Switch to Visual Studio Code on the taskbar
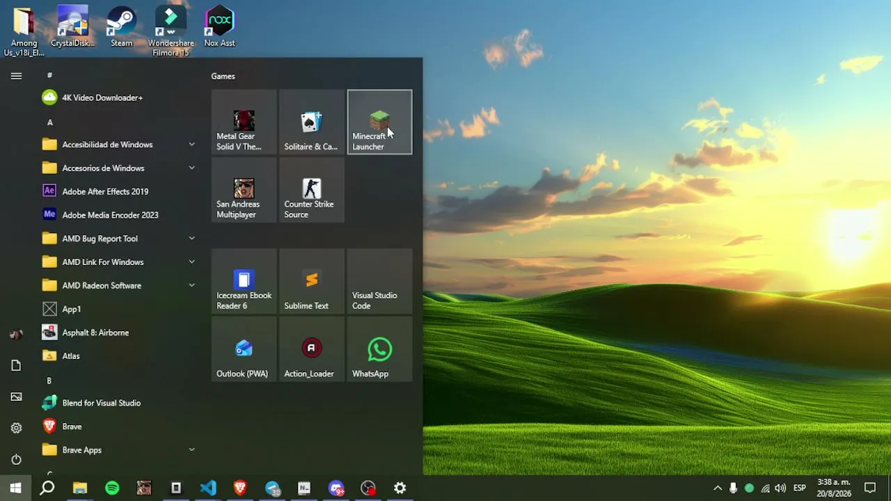This screenshot has height=501, width=891. pyautogui.click(x=208, y=488)
